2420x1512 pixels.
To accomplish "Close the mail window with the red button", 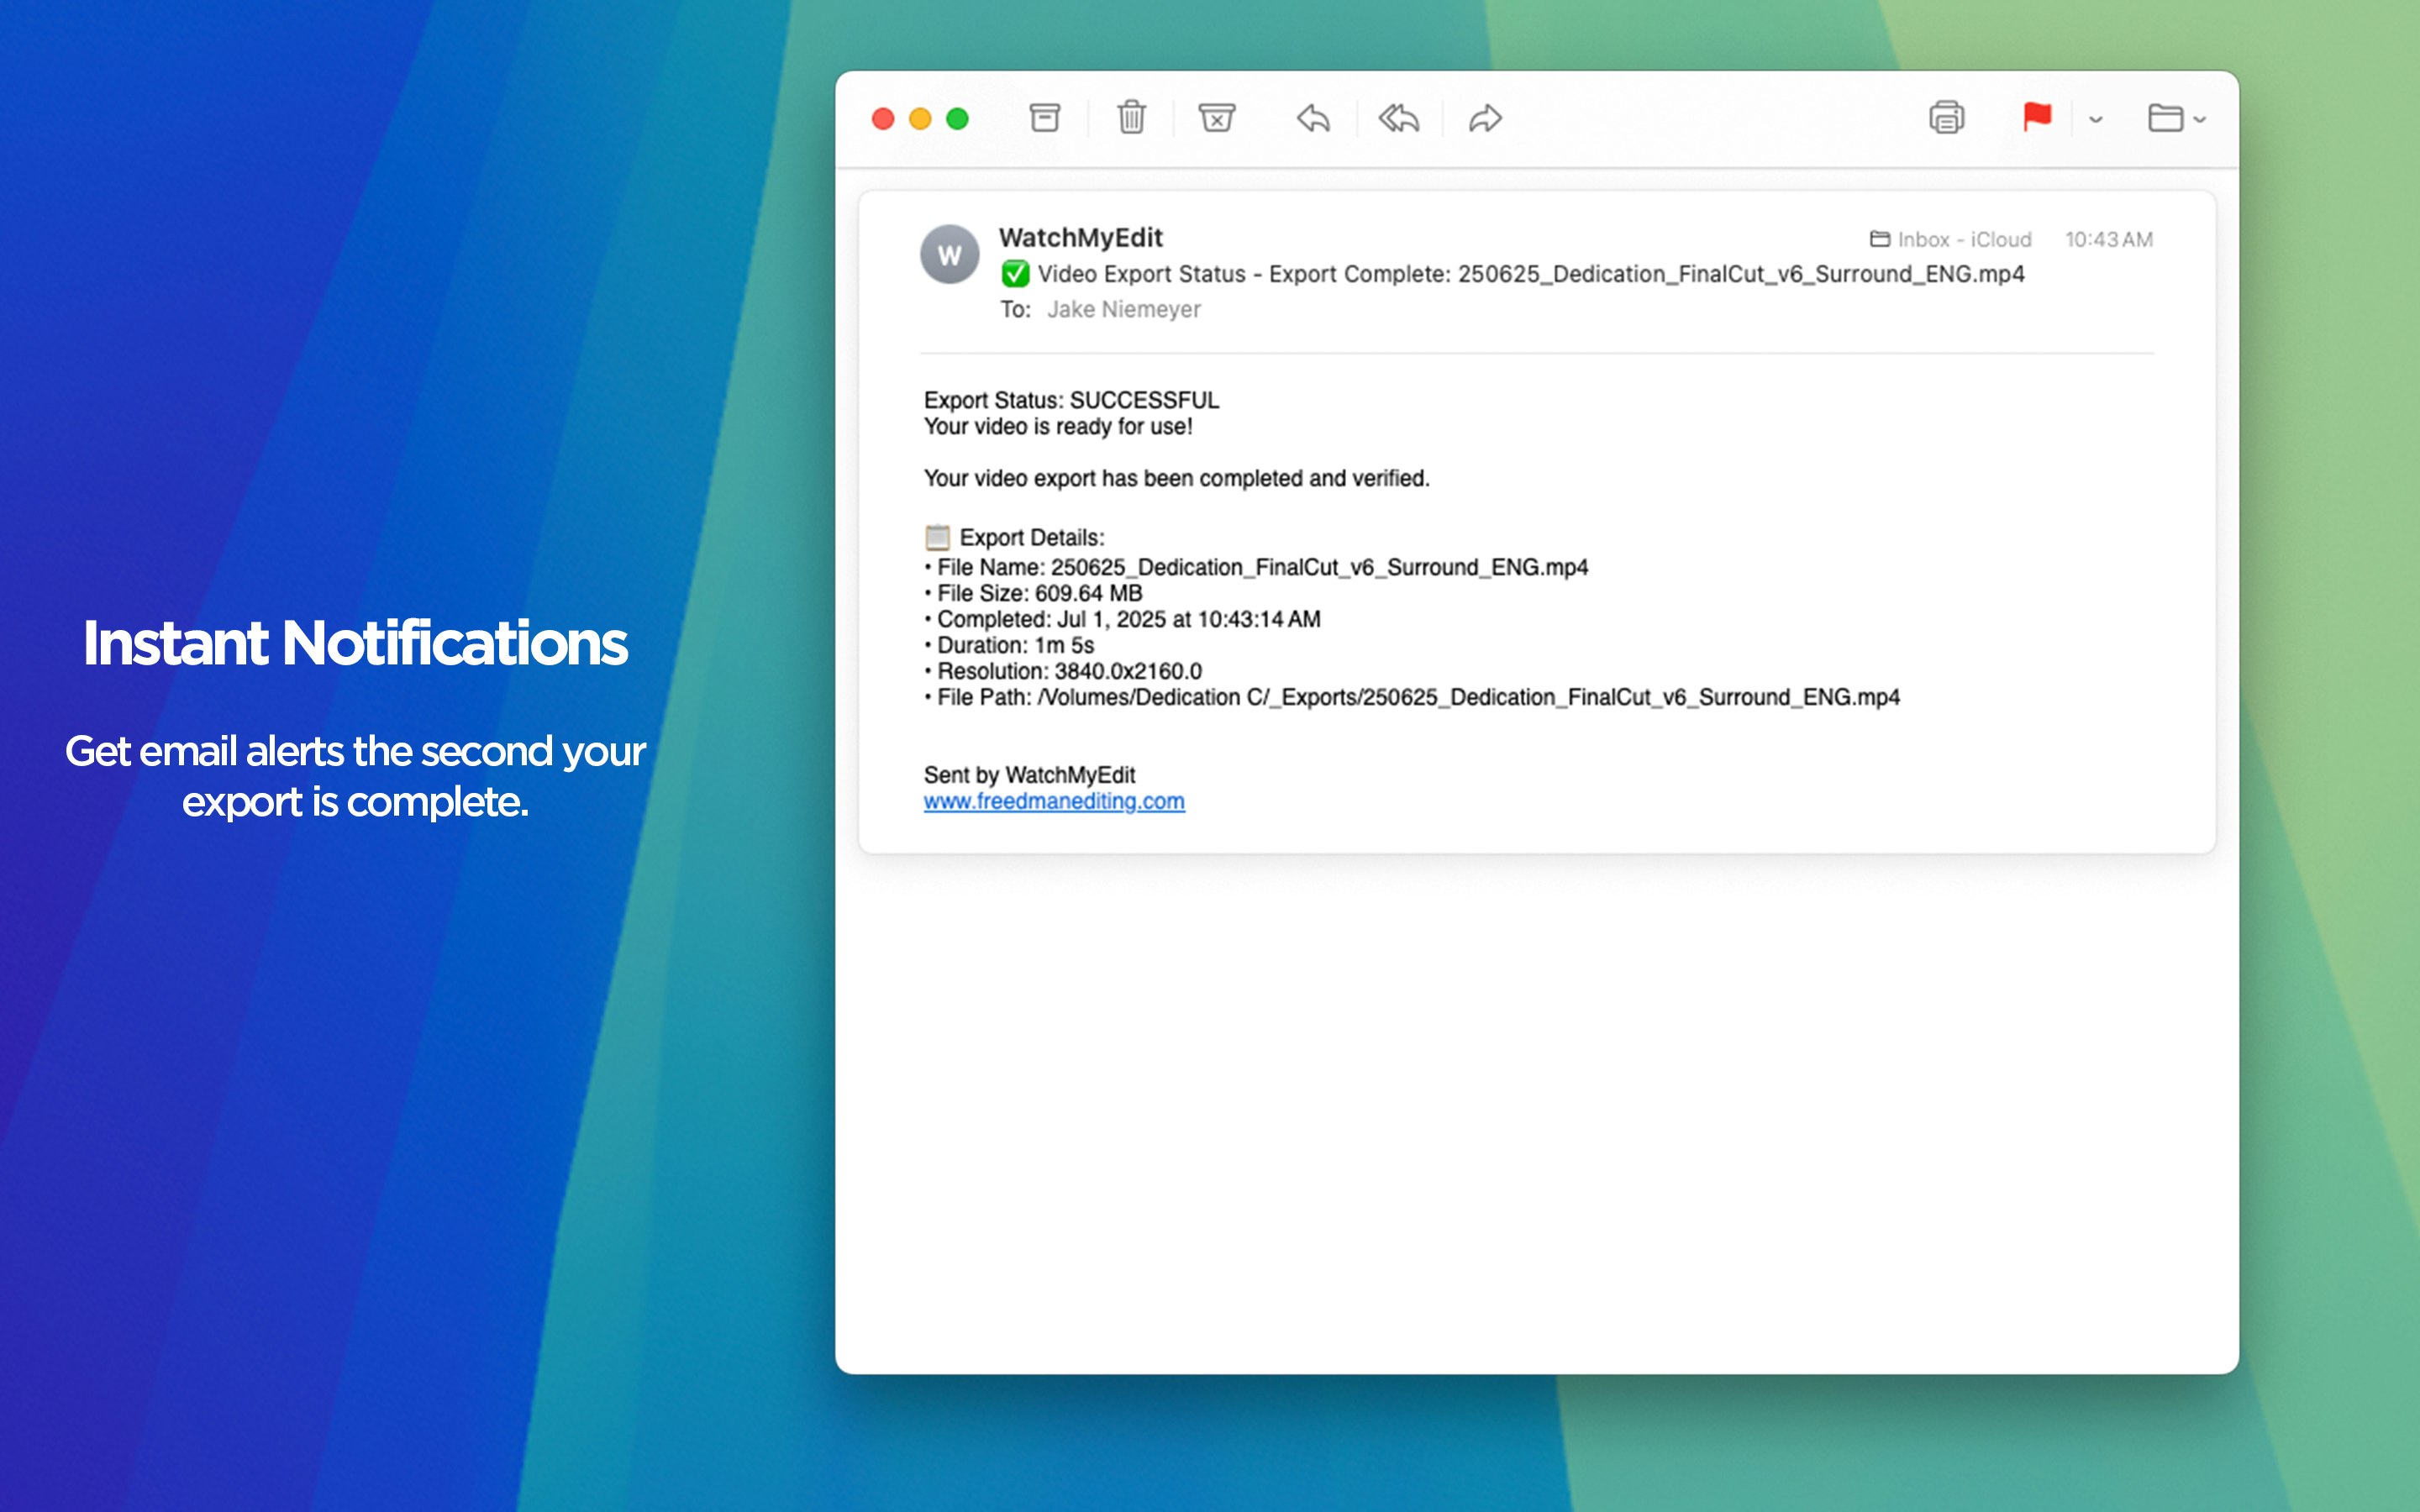I will [883, 119].
